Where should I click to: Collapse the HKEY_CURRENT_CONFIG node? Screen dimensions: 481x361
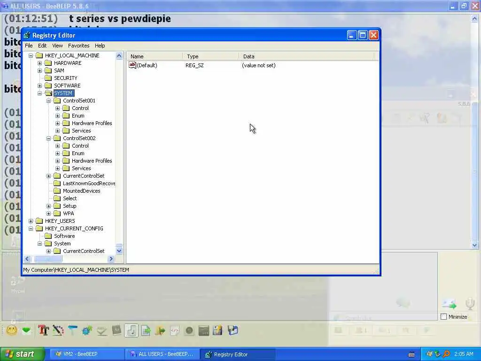click(31, 229)
